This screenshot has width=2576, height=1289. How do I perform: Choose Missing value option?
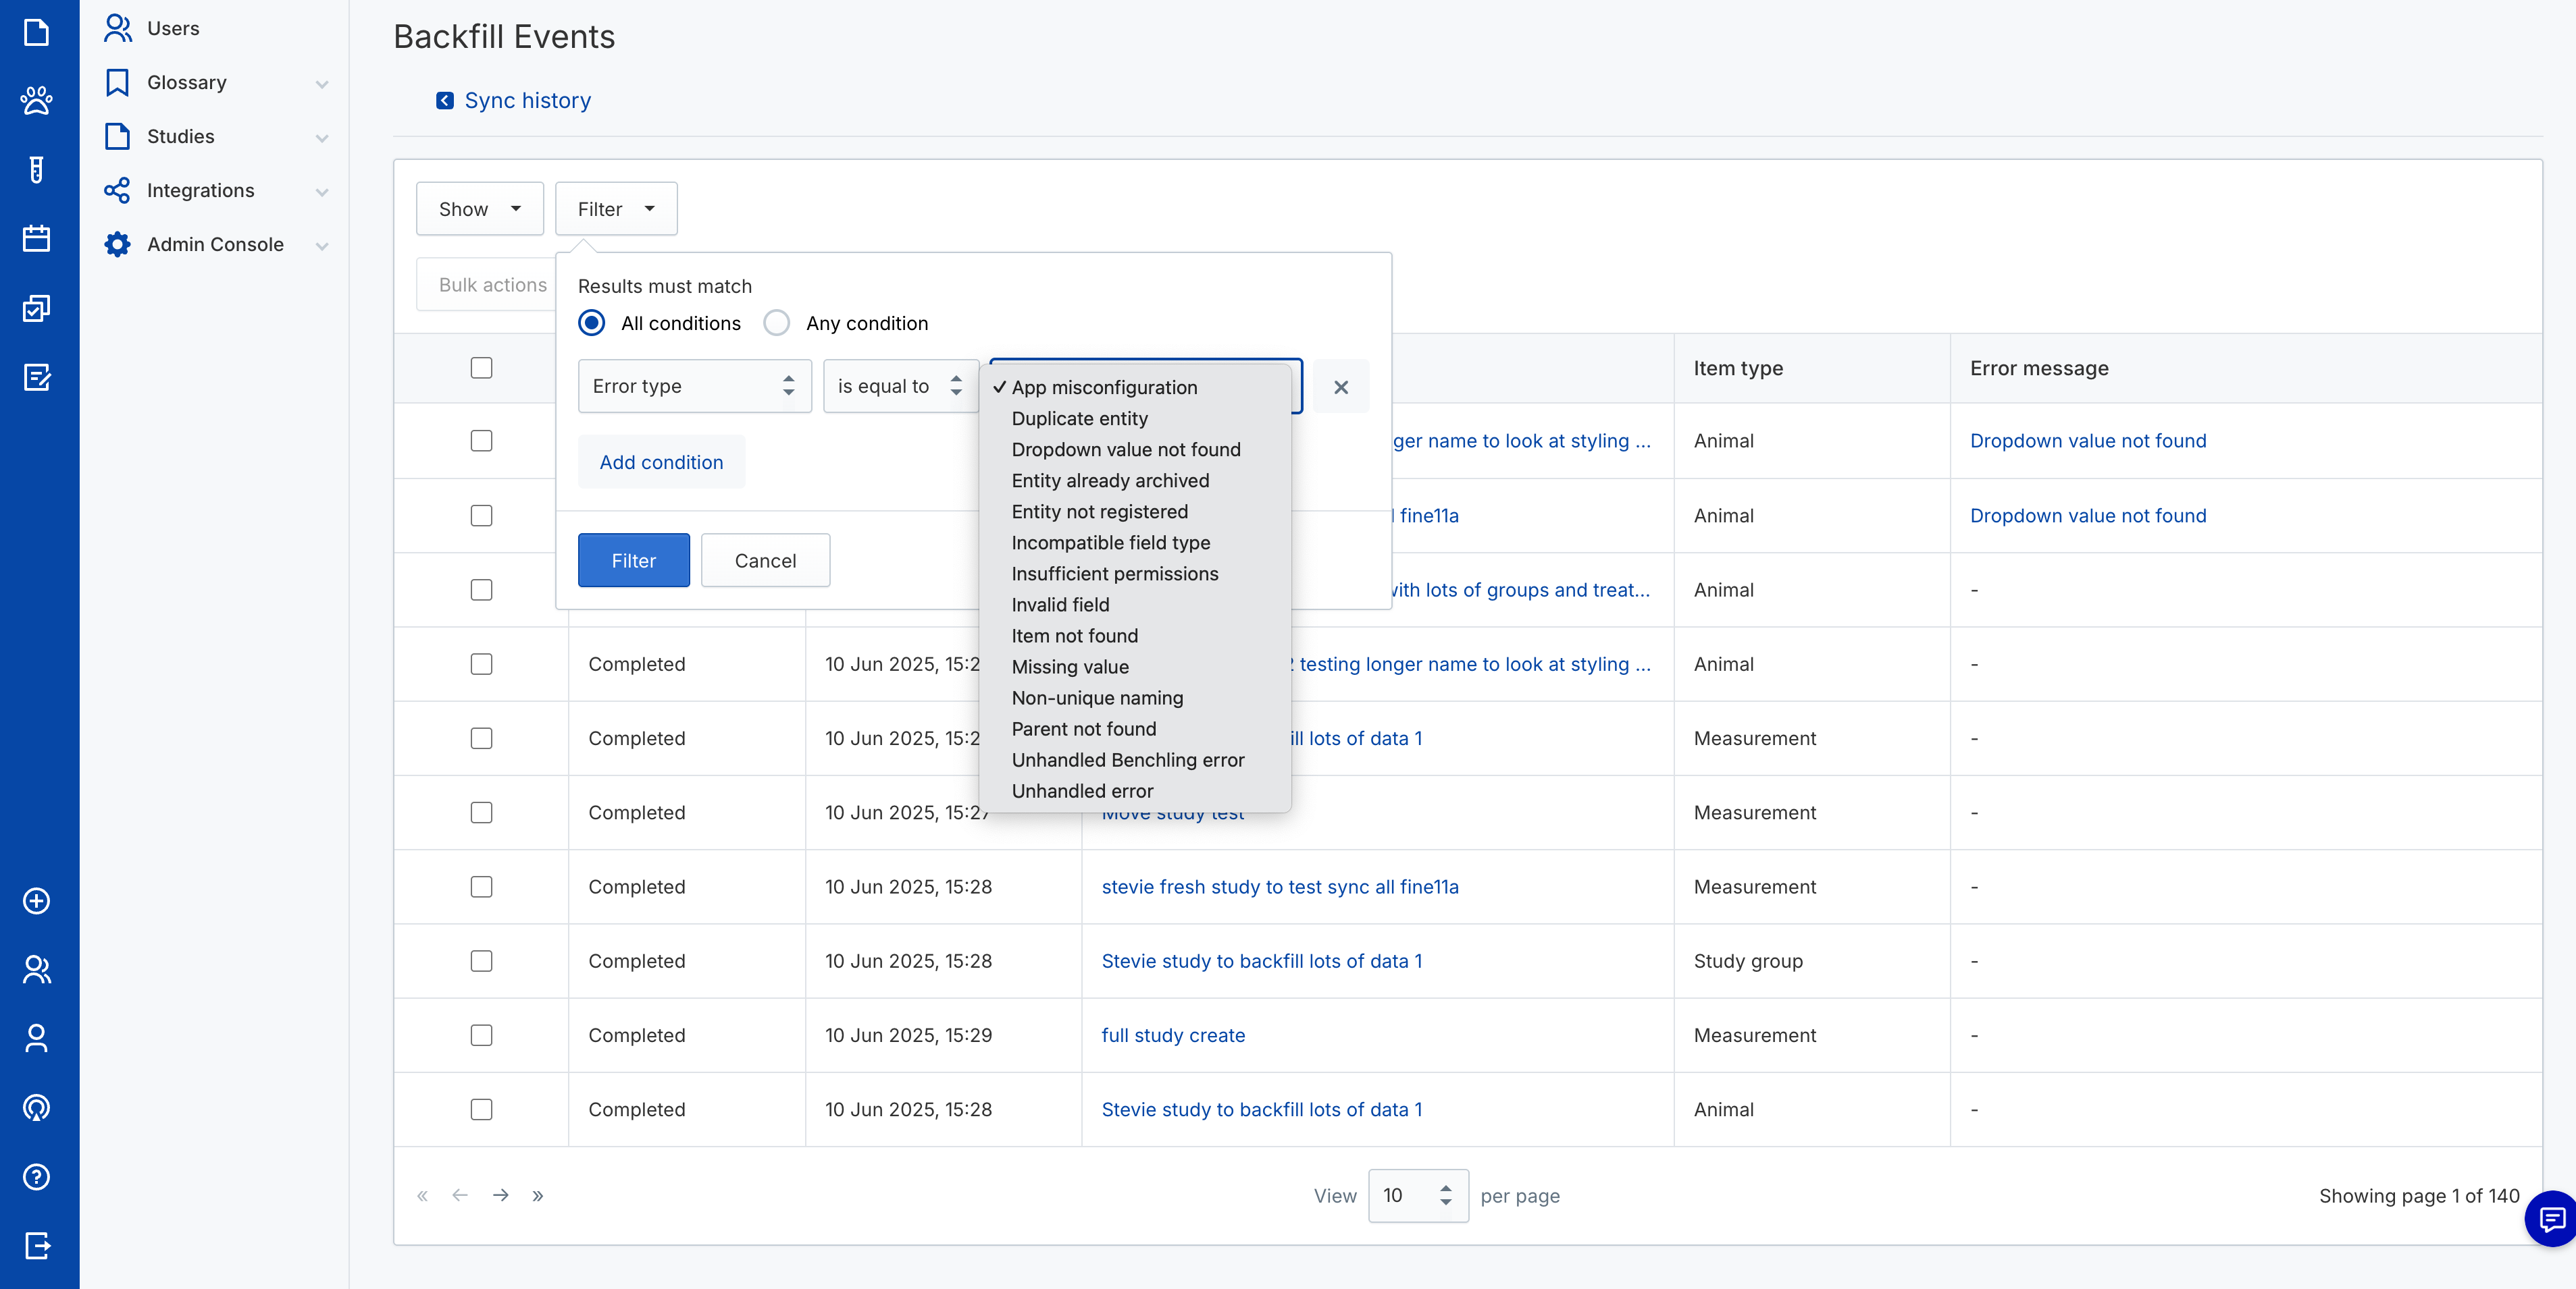[x=1135, y=667]
